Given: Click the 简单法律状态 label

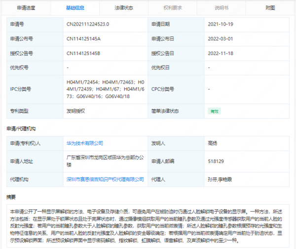Looking at the screenshot, I should [165, 111].
